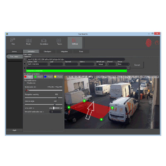Click the number plate size slider
Viewport: 166px width, 166px height.
[x=44, y=90]
